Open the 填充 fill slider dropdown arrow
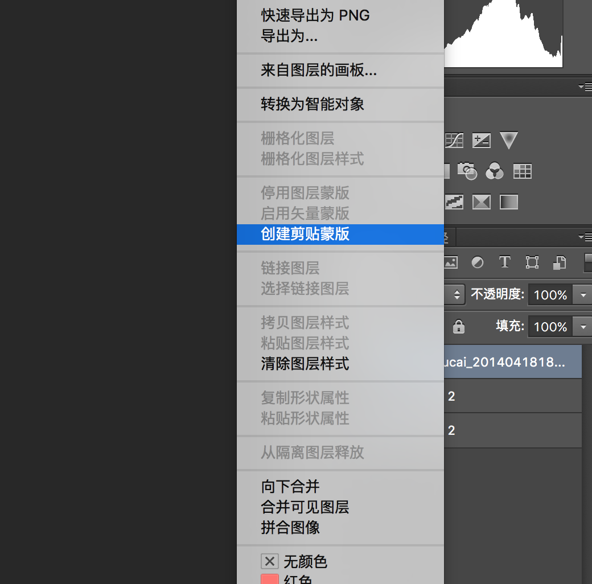 (583, 327)
